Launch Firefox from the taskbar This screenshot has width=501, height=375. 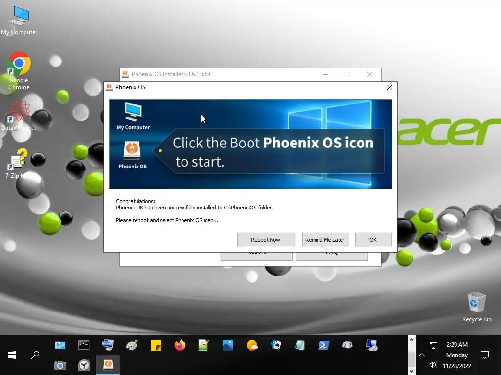point(180,345)
